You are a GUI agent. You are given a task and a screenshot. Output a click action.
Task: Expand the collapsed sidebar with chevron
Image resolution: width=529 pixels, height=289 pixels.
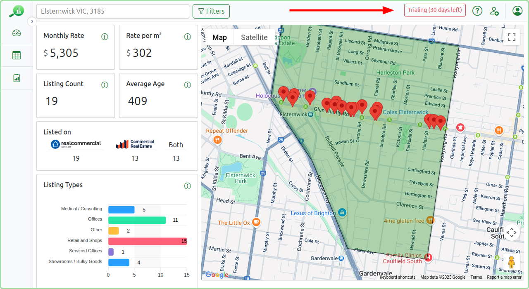click(x=32, y=21)
